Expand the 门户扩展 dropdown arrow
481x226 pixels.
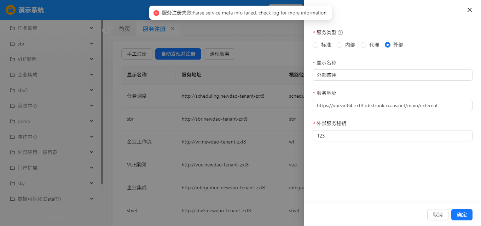pyautogui.click(x=92, y=167)
